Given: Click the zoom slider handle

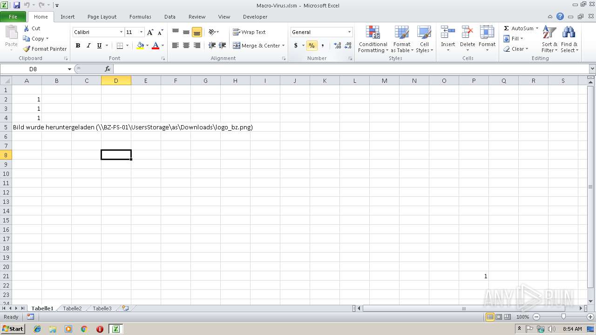Looking at the screenshot, I should point(563,317).
